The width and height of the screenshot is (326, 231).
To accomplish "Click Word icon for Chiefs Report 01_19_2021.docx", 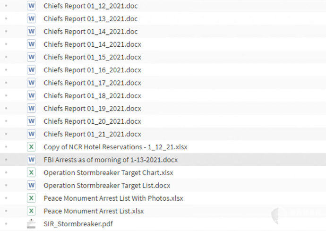I will pyautogui.click(x=31, y=108).
